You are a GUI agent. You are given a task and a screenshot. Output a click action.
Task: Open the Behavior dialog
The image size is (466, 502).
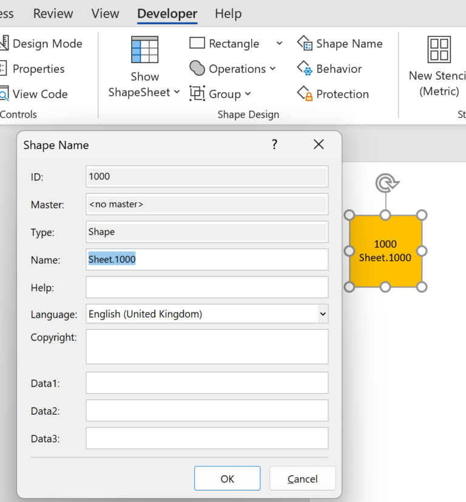tap(330, 69)
